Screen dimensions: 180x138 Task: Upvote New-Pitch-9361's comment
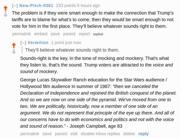6,8
